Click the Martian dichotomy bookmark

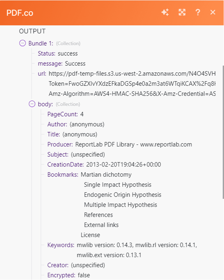click(x=106, y=175)
